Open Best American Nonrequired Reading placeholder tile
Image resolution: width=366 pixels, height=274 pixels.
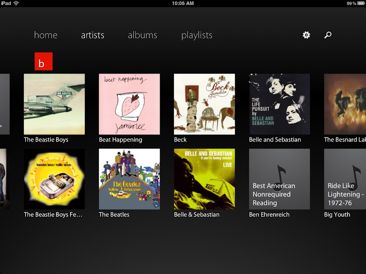click(280, 179)
